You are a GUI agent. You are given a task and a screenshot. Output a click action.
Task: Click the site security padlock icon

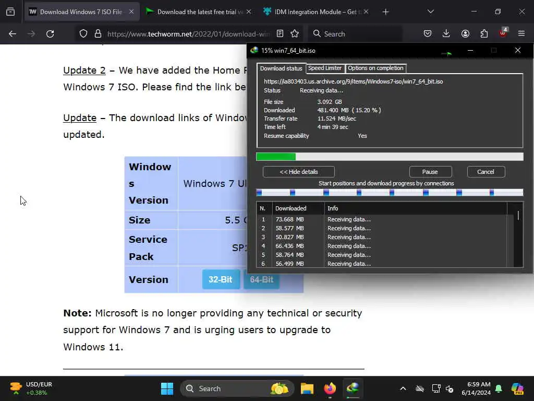coord(98,34)
